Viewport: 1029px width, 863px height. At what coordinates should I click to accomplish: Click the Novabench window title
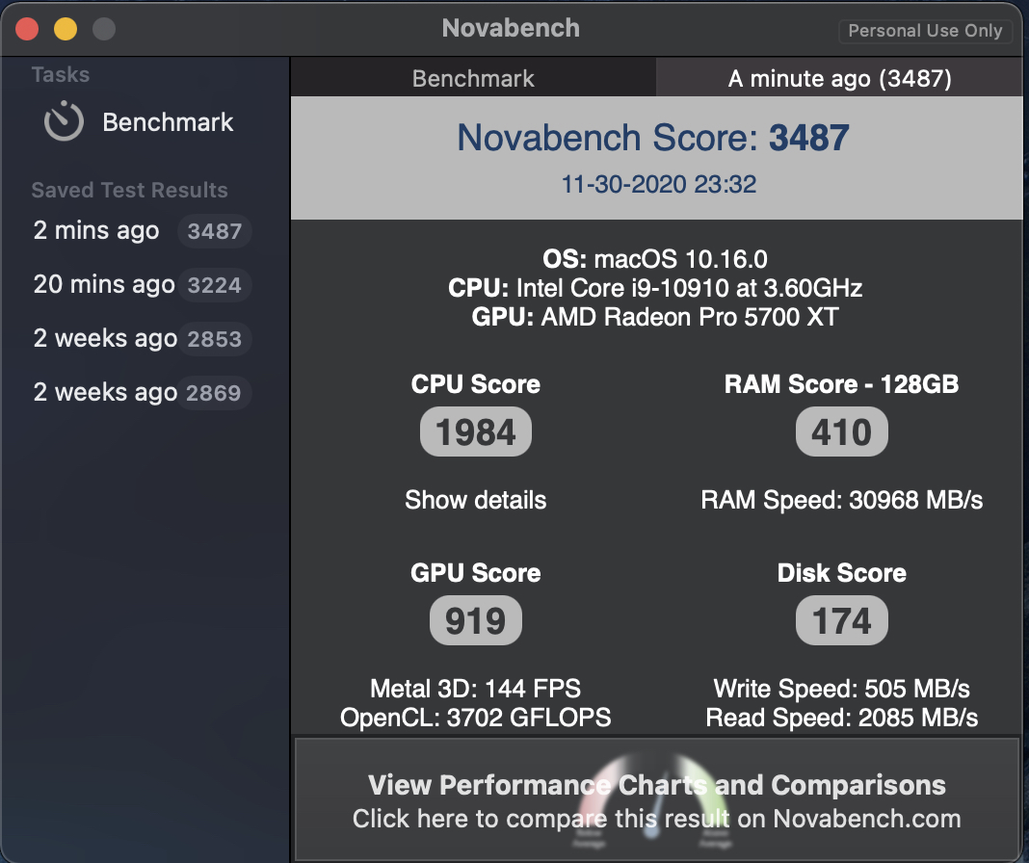(511, 28)
